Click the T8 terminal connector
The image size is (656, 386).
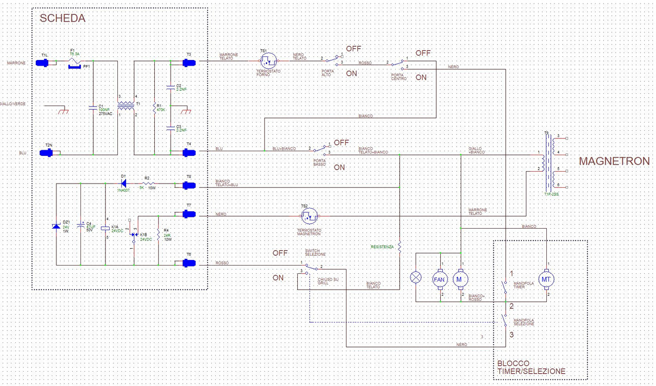pos(189,186)
